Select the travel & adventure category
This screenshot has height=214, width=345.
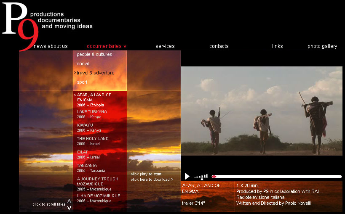tap(95, 73)
